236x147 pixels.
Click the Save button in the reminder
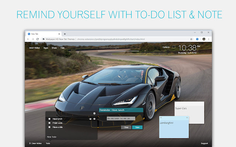137,128
